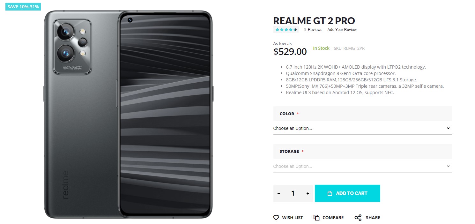Screen dimensions: 475x224
Task: Click the SHARE text link
Action: tap(374, 218)
